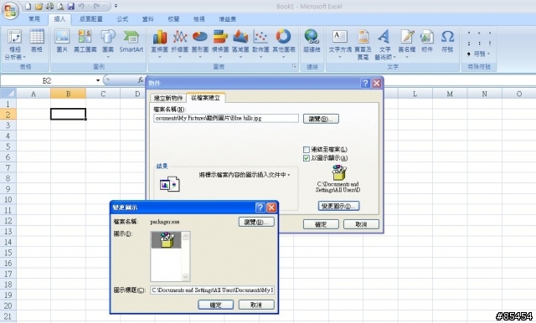
Task: Select row 15 header
Action: (8, 253)
